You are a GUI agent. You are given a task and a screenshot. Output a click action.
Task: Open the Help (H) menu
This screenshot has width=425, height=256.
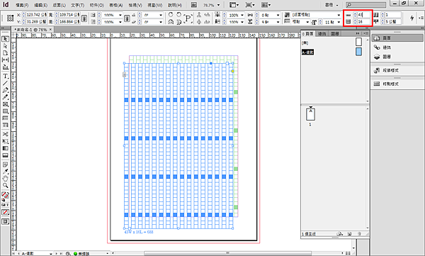pos(175,5)
